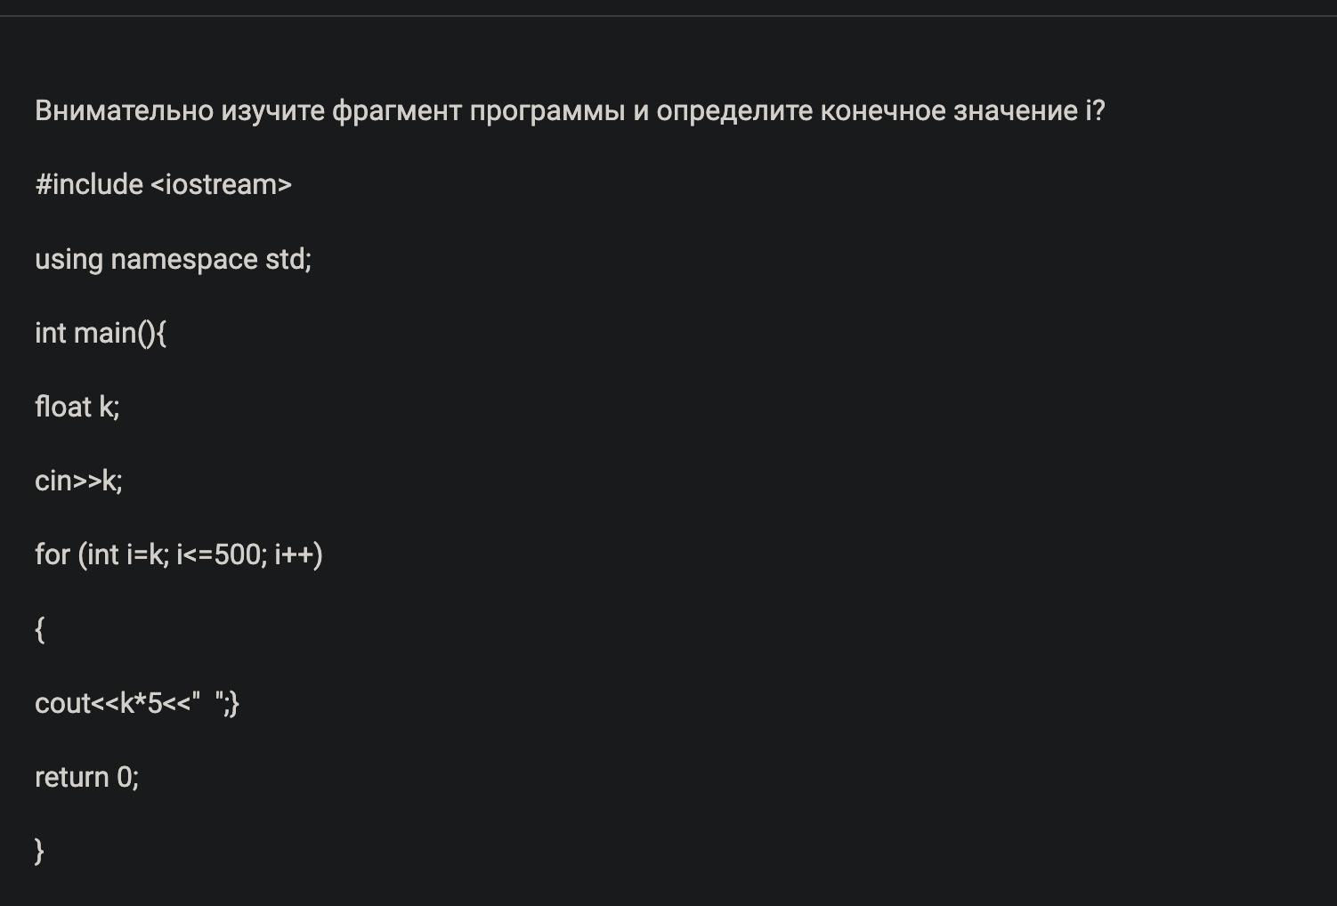Click the word namespace
1337x906 pixels.
(x=183, y=259)
